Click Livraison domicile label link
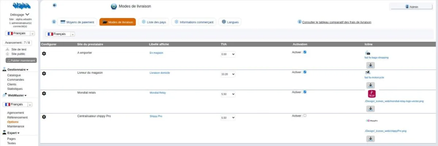The image size is (438, 146). 160,73
